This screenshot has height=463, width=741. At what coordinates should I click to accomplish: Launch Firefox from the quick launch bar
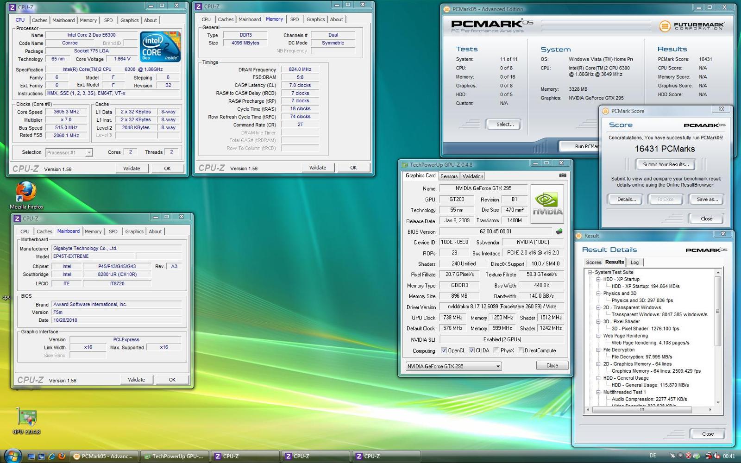(x=62, y=457)
